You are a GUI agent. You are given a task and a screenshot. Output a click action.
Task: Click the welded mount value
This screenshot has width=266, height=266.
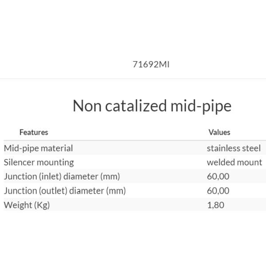point(235,162)
